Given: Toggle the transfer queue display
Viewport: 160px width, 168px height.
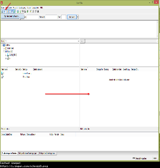Looking at the screenshot, I should [14, 11].
